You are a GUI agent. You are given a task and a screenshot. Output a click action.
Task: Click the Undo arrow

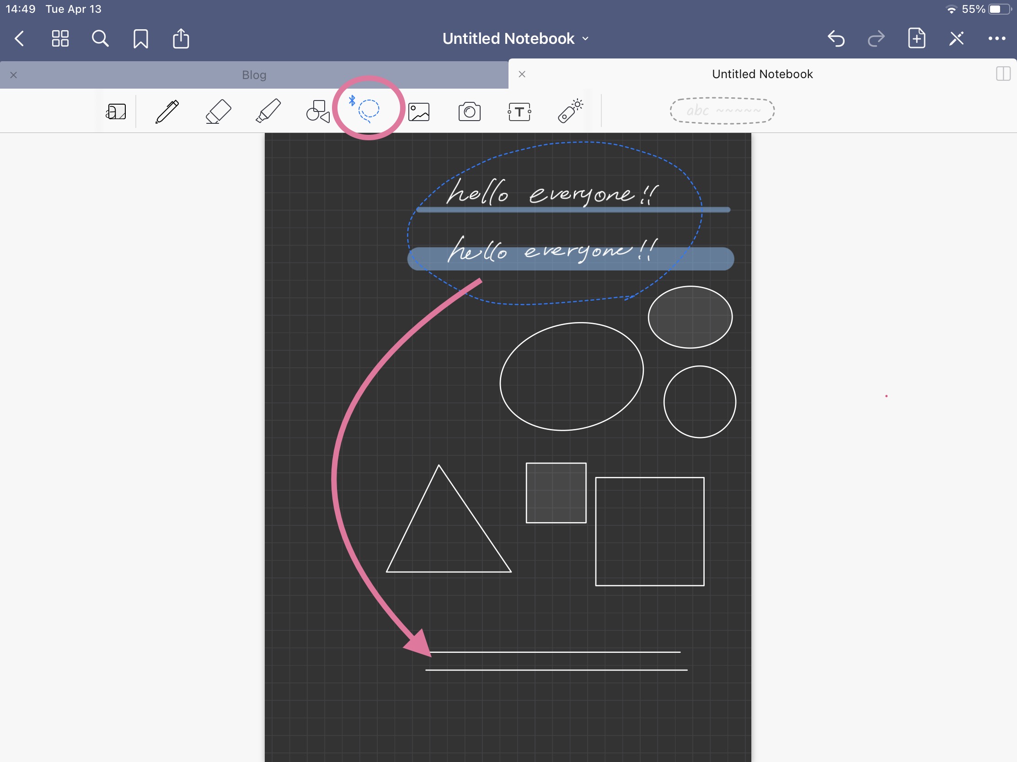click(x=836, y=38)
